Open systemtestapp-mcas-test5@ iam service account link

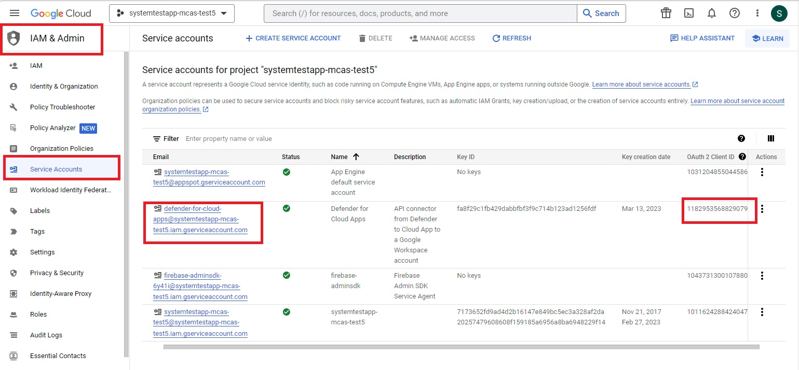click(x=200, y=323)
